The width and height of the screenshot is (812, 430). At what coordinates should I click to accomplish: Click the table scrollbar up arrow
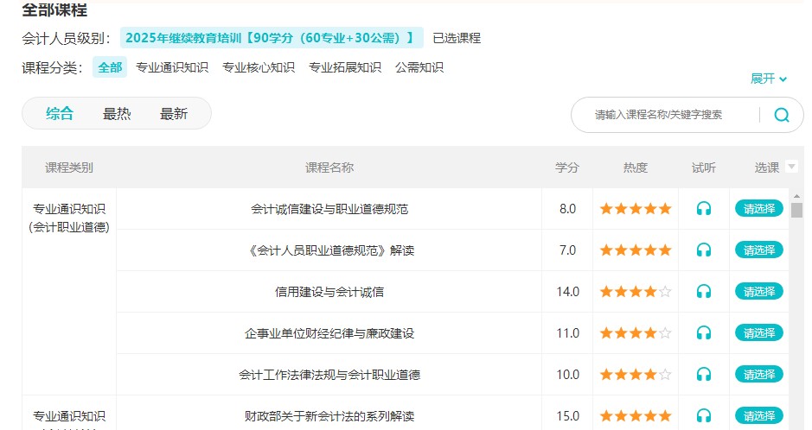point(796,196)
